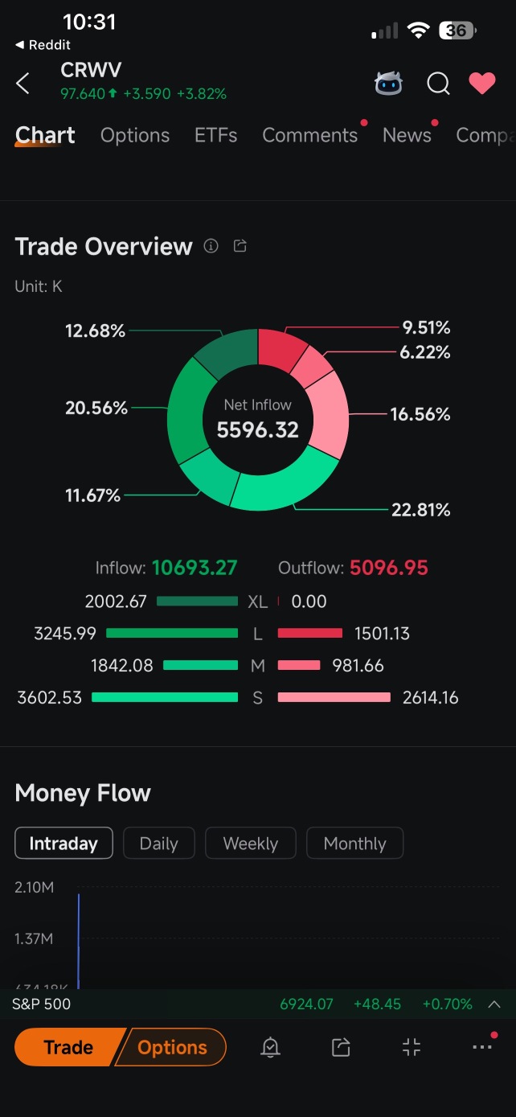This screenshot has height=1117, width=516.
Task: Switch to the News tab
Action: point(407,135)
